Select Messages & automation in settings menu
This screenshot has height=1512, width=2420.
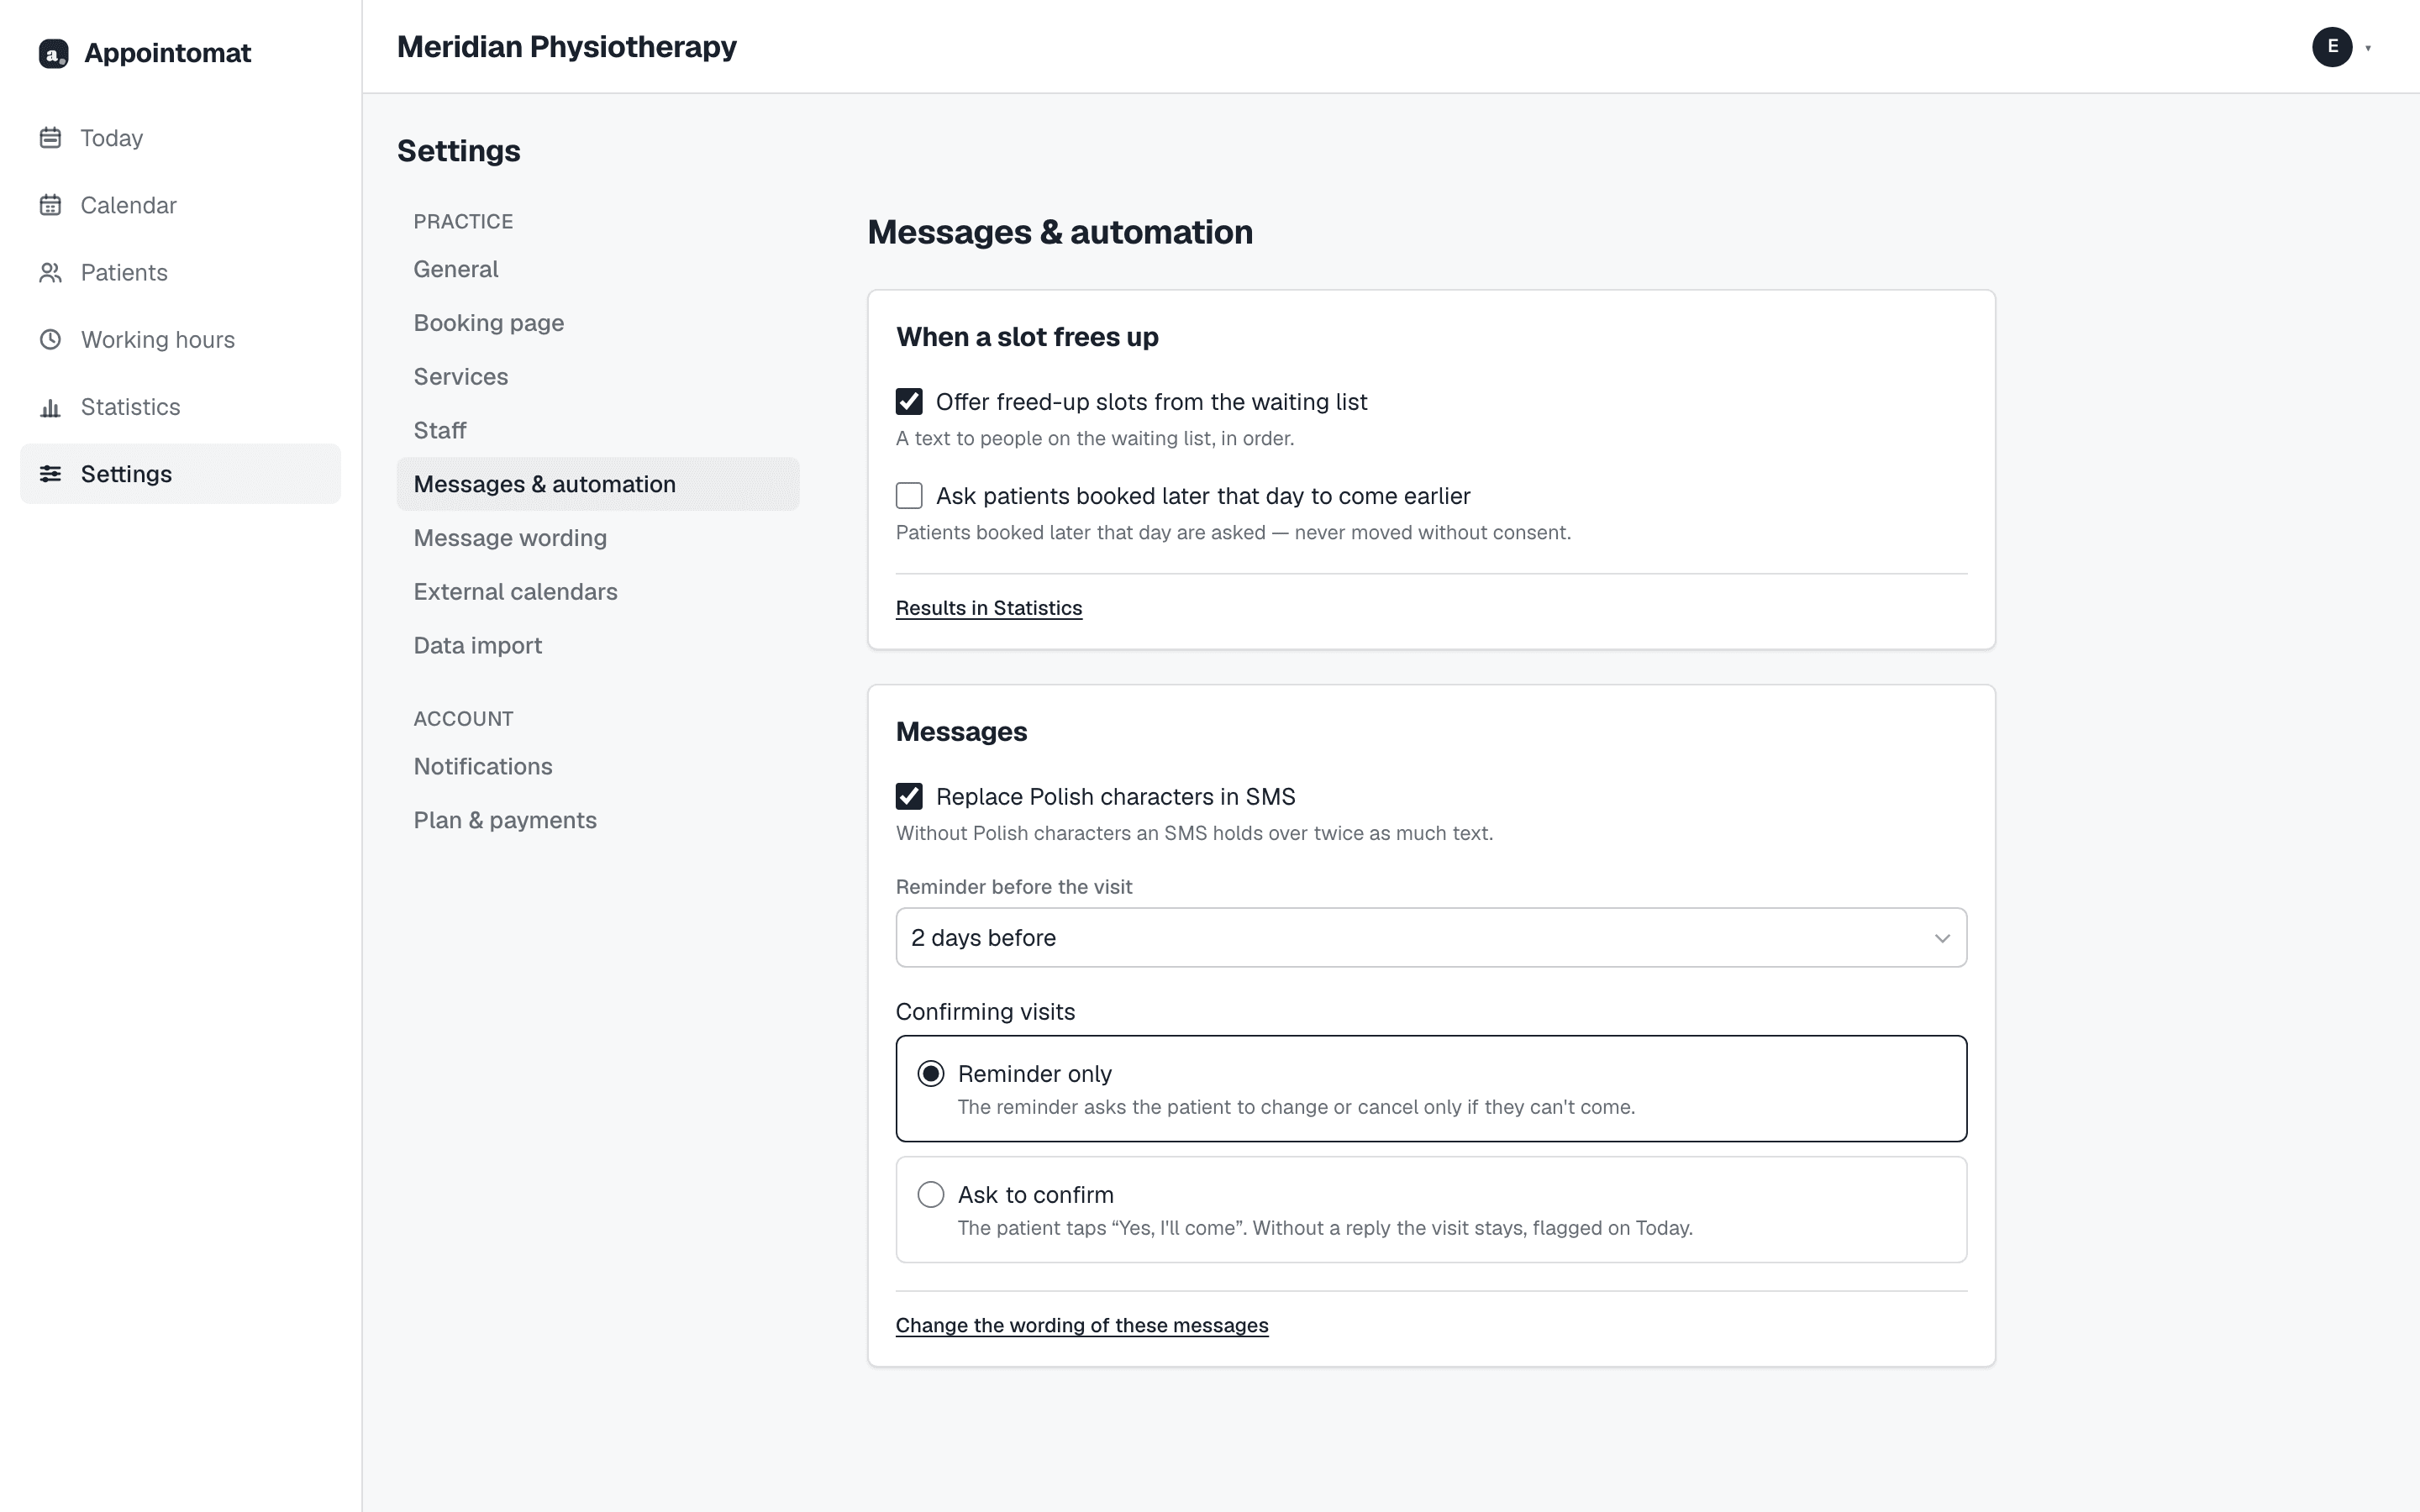[x=598, y=484]
